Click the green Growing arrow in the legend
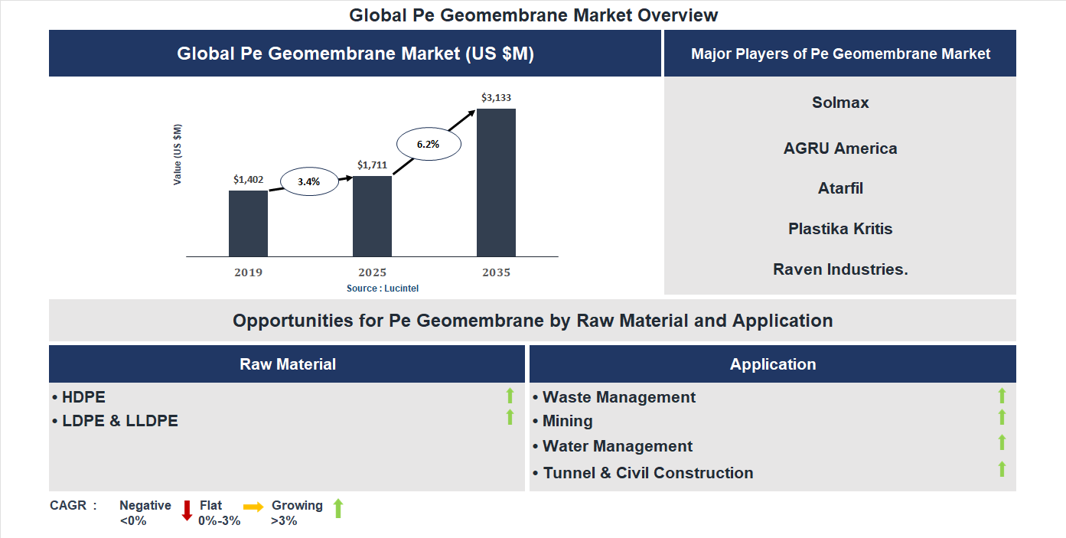The width and height of the screenshot is (1066, 538). (337, 508)
